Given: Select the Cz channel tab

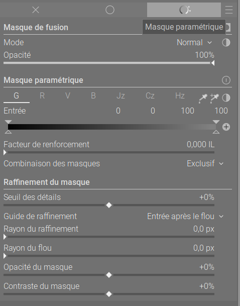Looking at the screenshot, I should [x=150, y=95].
